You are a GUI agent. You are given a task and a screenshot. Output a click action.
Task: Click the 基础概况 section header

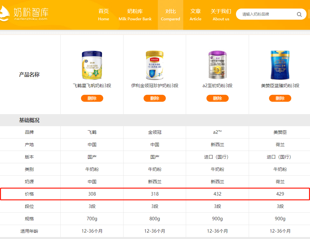tap(29, 120)
